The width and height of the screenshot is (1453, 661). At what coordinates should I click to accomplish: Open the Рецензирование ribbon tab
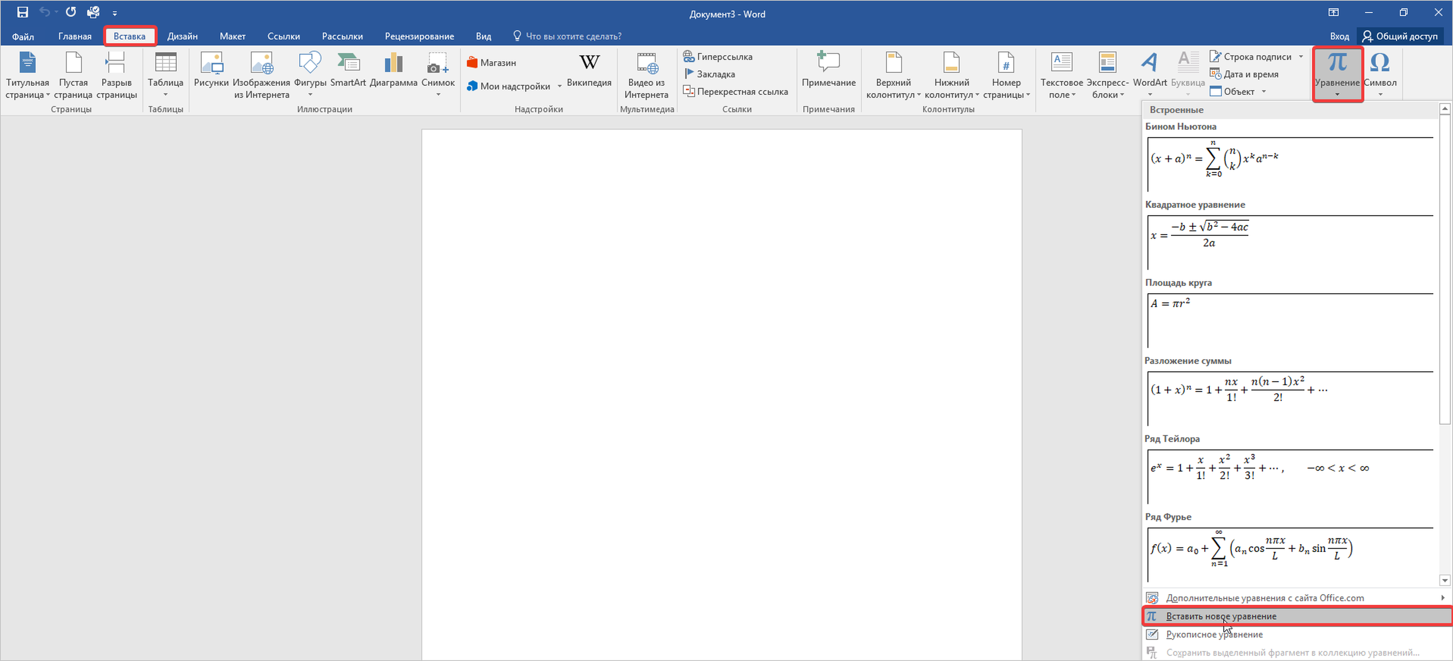(419, 36)
